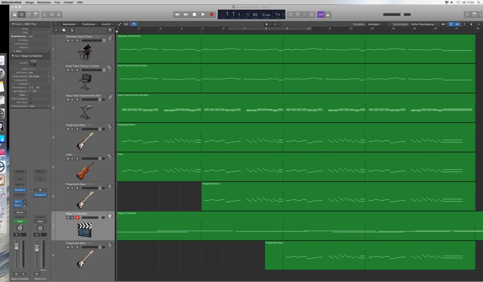Add a new track with the plus button
This screenshot has width=483, height=282.
55,30
